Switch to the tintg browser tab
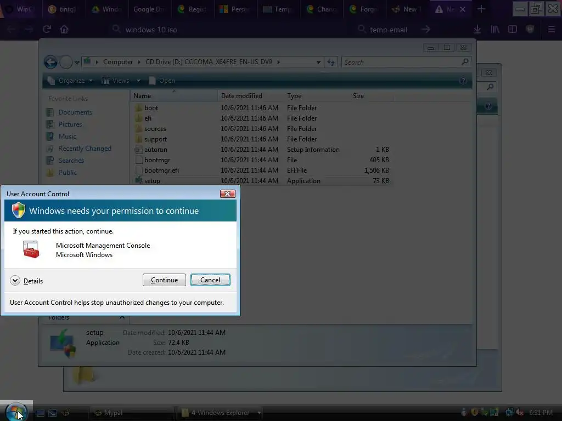The width and height of the screenshot is (562, 421). tap(63, 9)
